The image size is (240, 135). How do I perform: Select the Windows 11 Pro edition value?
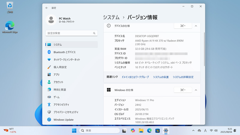pos(145,100)
